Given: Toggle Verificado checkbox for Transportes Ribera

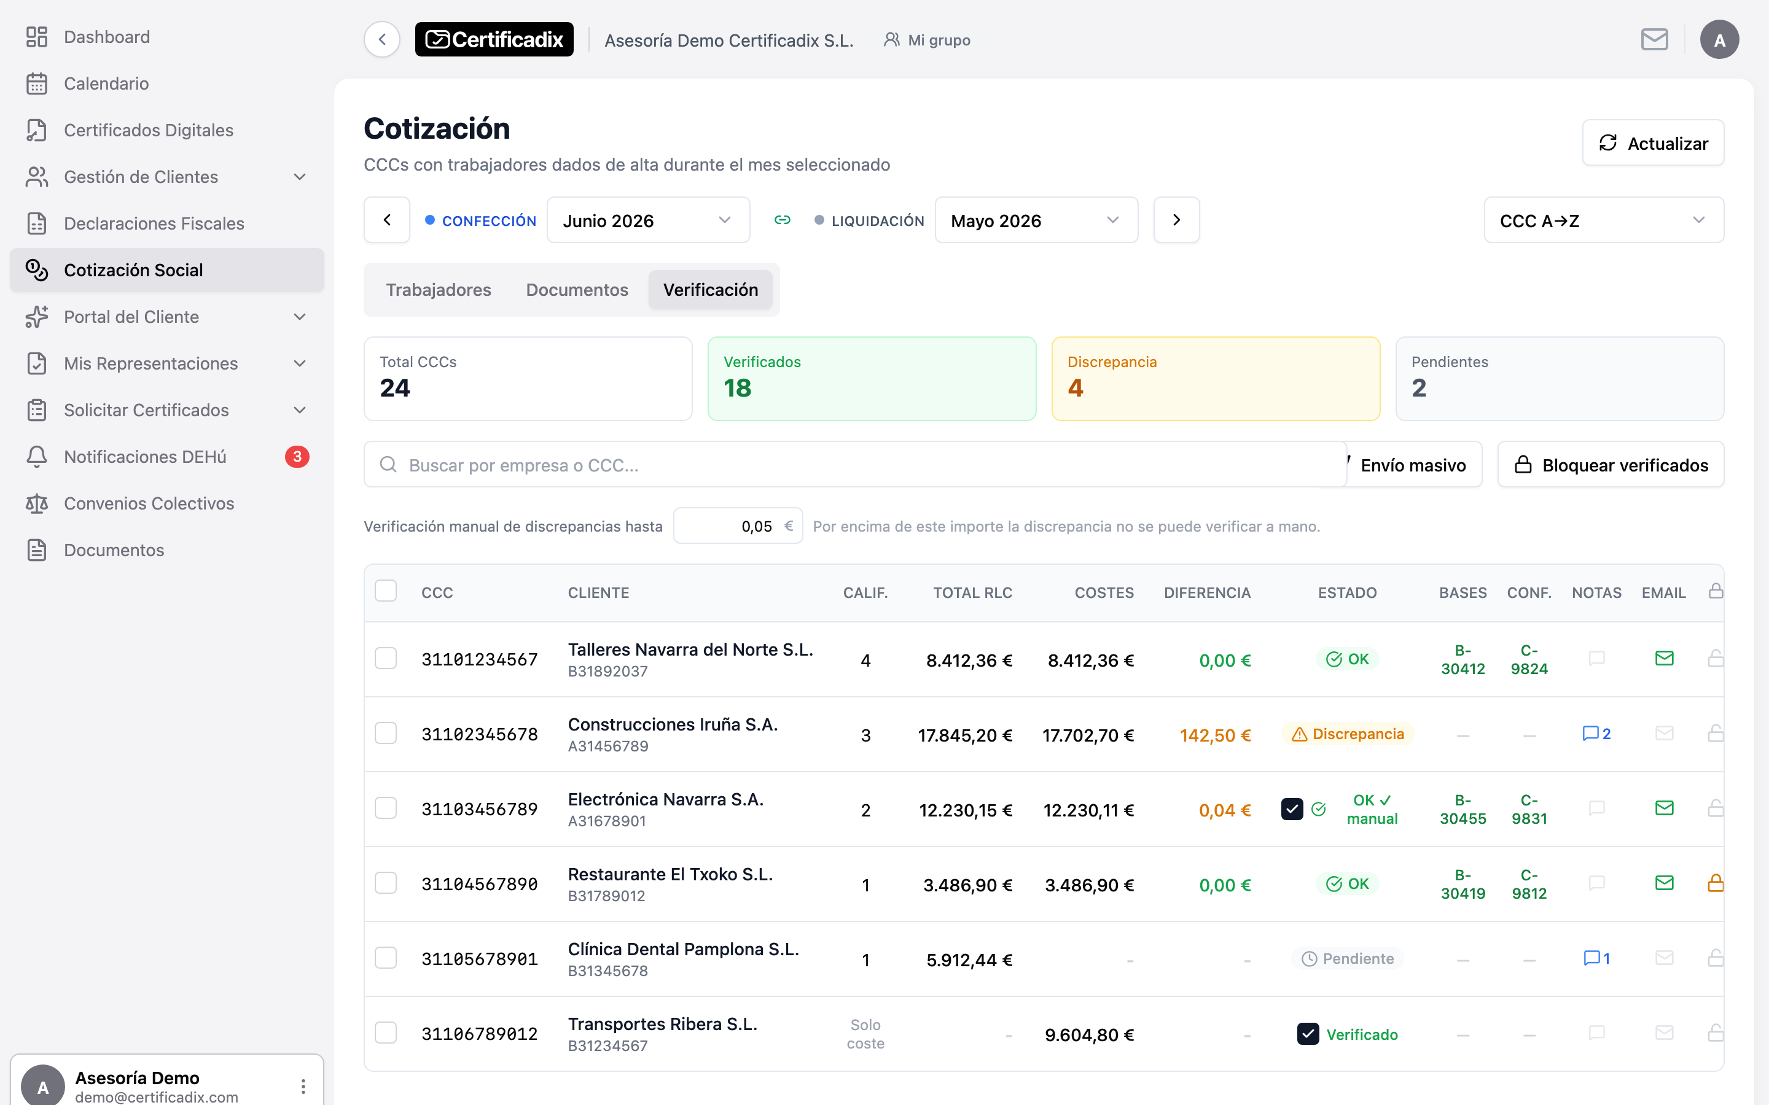Looking at the screenshot, I should [1308, 1033].
